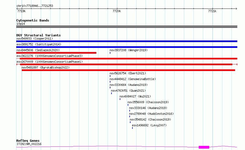245x150 pixels.
Task: Click the blue marker under nsv5626754
Action: [110, 76]
